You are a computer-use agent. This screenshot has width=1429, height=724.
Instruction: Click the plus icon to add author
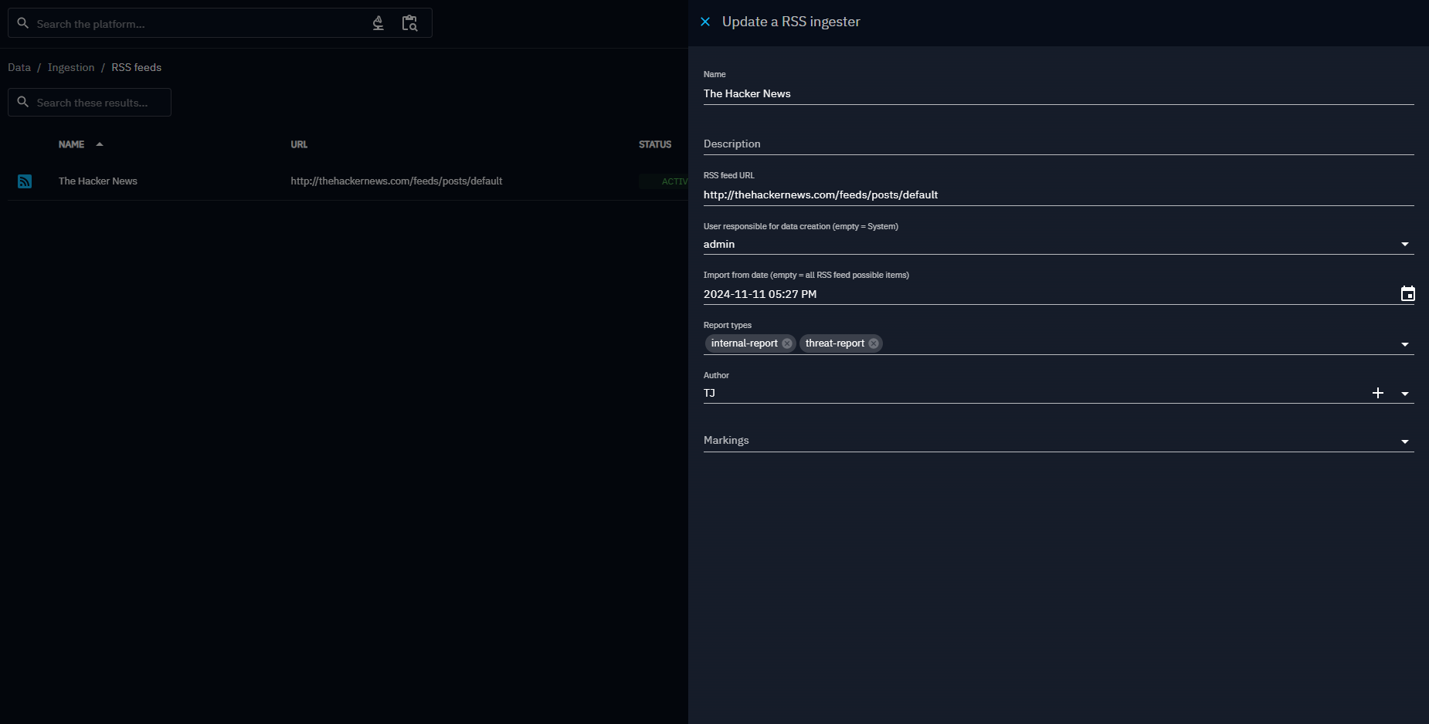click(x=1377, y=393)
